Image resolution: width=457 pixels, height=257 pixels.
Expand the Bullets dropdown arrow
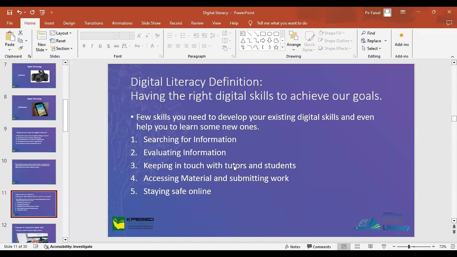point(175,36)
